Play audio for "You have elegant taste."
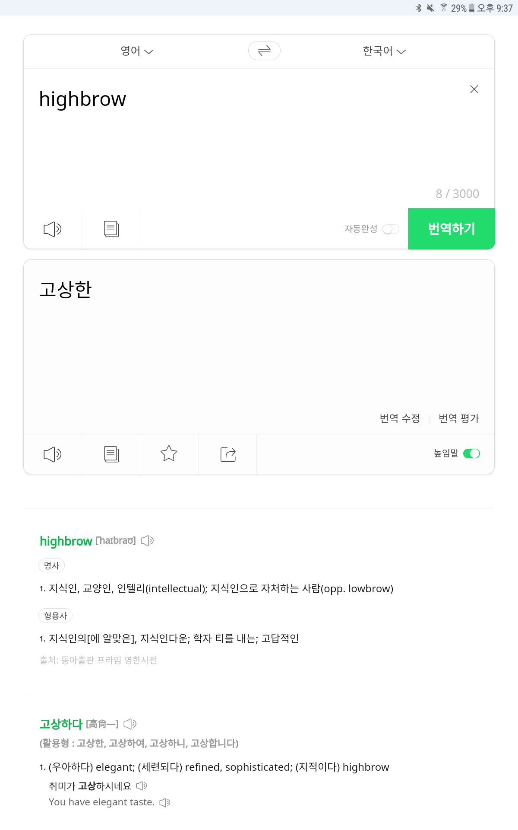 [165, 803]
